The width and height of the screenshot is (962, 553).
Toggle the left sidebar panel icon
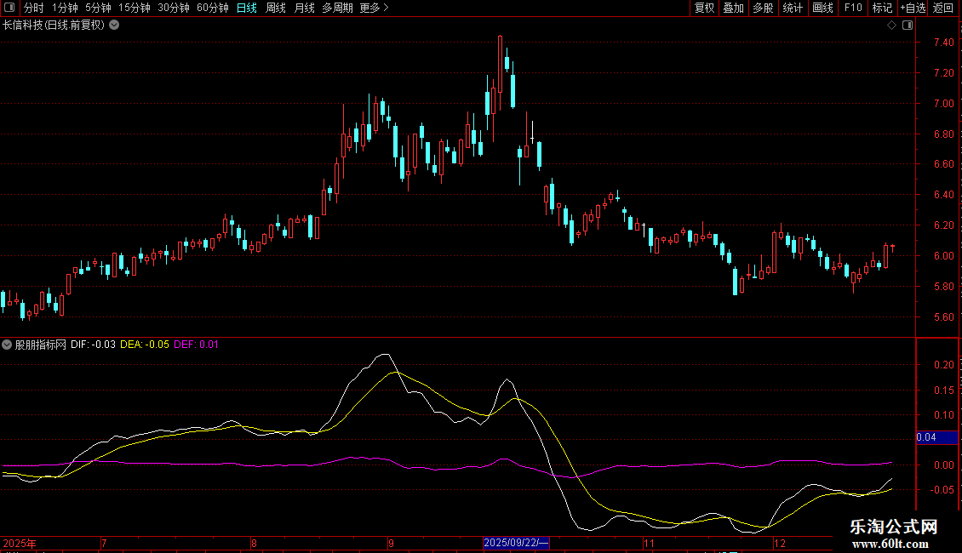(x=9, y=8)
